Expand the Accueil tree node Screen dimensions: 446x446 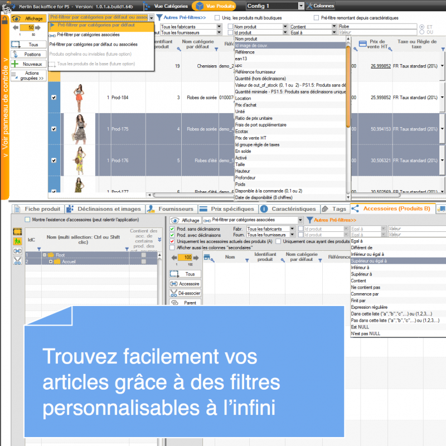point(50,261)
